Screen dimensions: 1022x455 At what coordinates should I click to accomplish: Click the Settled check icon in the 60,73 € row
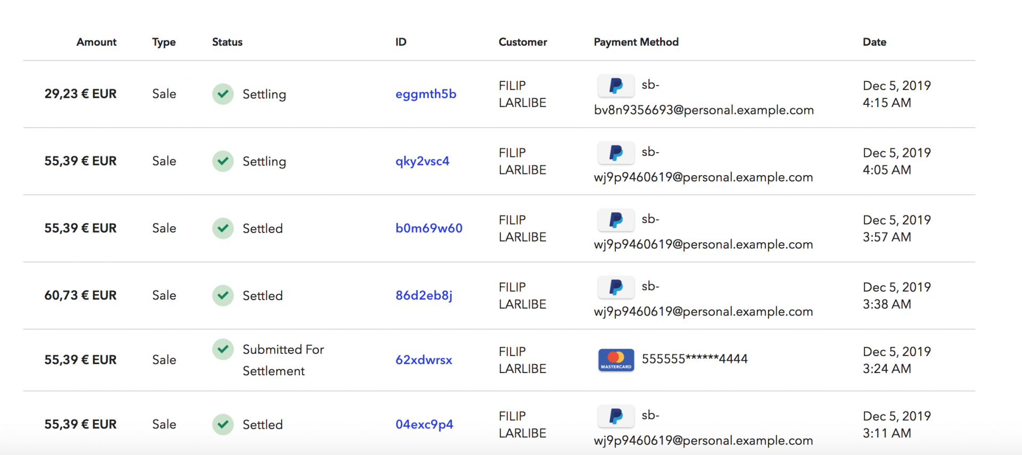point(223,295)
